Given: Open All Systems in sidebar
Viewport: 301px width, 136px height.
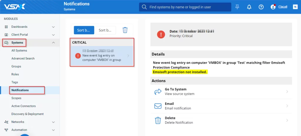Looking at the screenshot, I should pyautogui.click(x=19, y=51).
